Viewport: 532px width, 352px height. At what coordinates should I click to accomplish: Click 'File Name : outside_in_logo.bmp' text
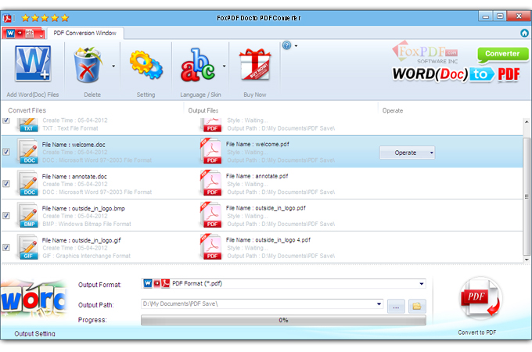point(84,208)
